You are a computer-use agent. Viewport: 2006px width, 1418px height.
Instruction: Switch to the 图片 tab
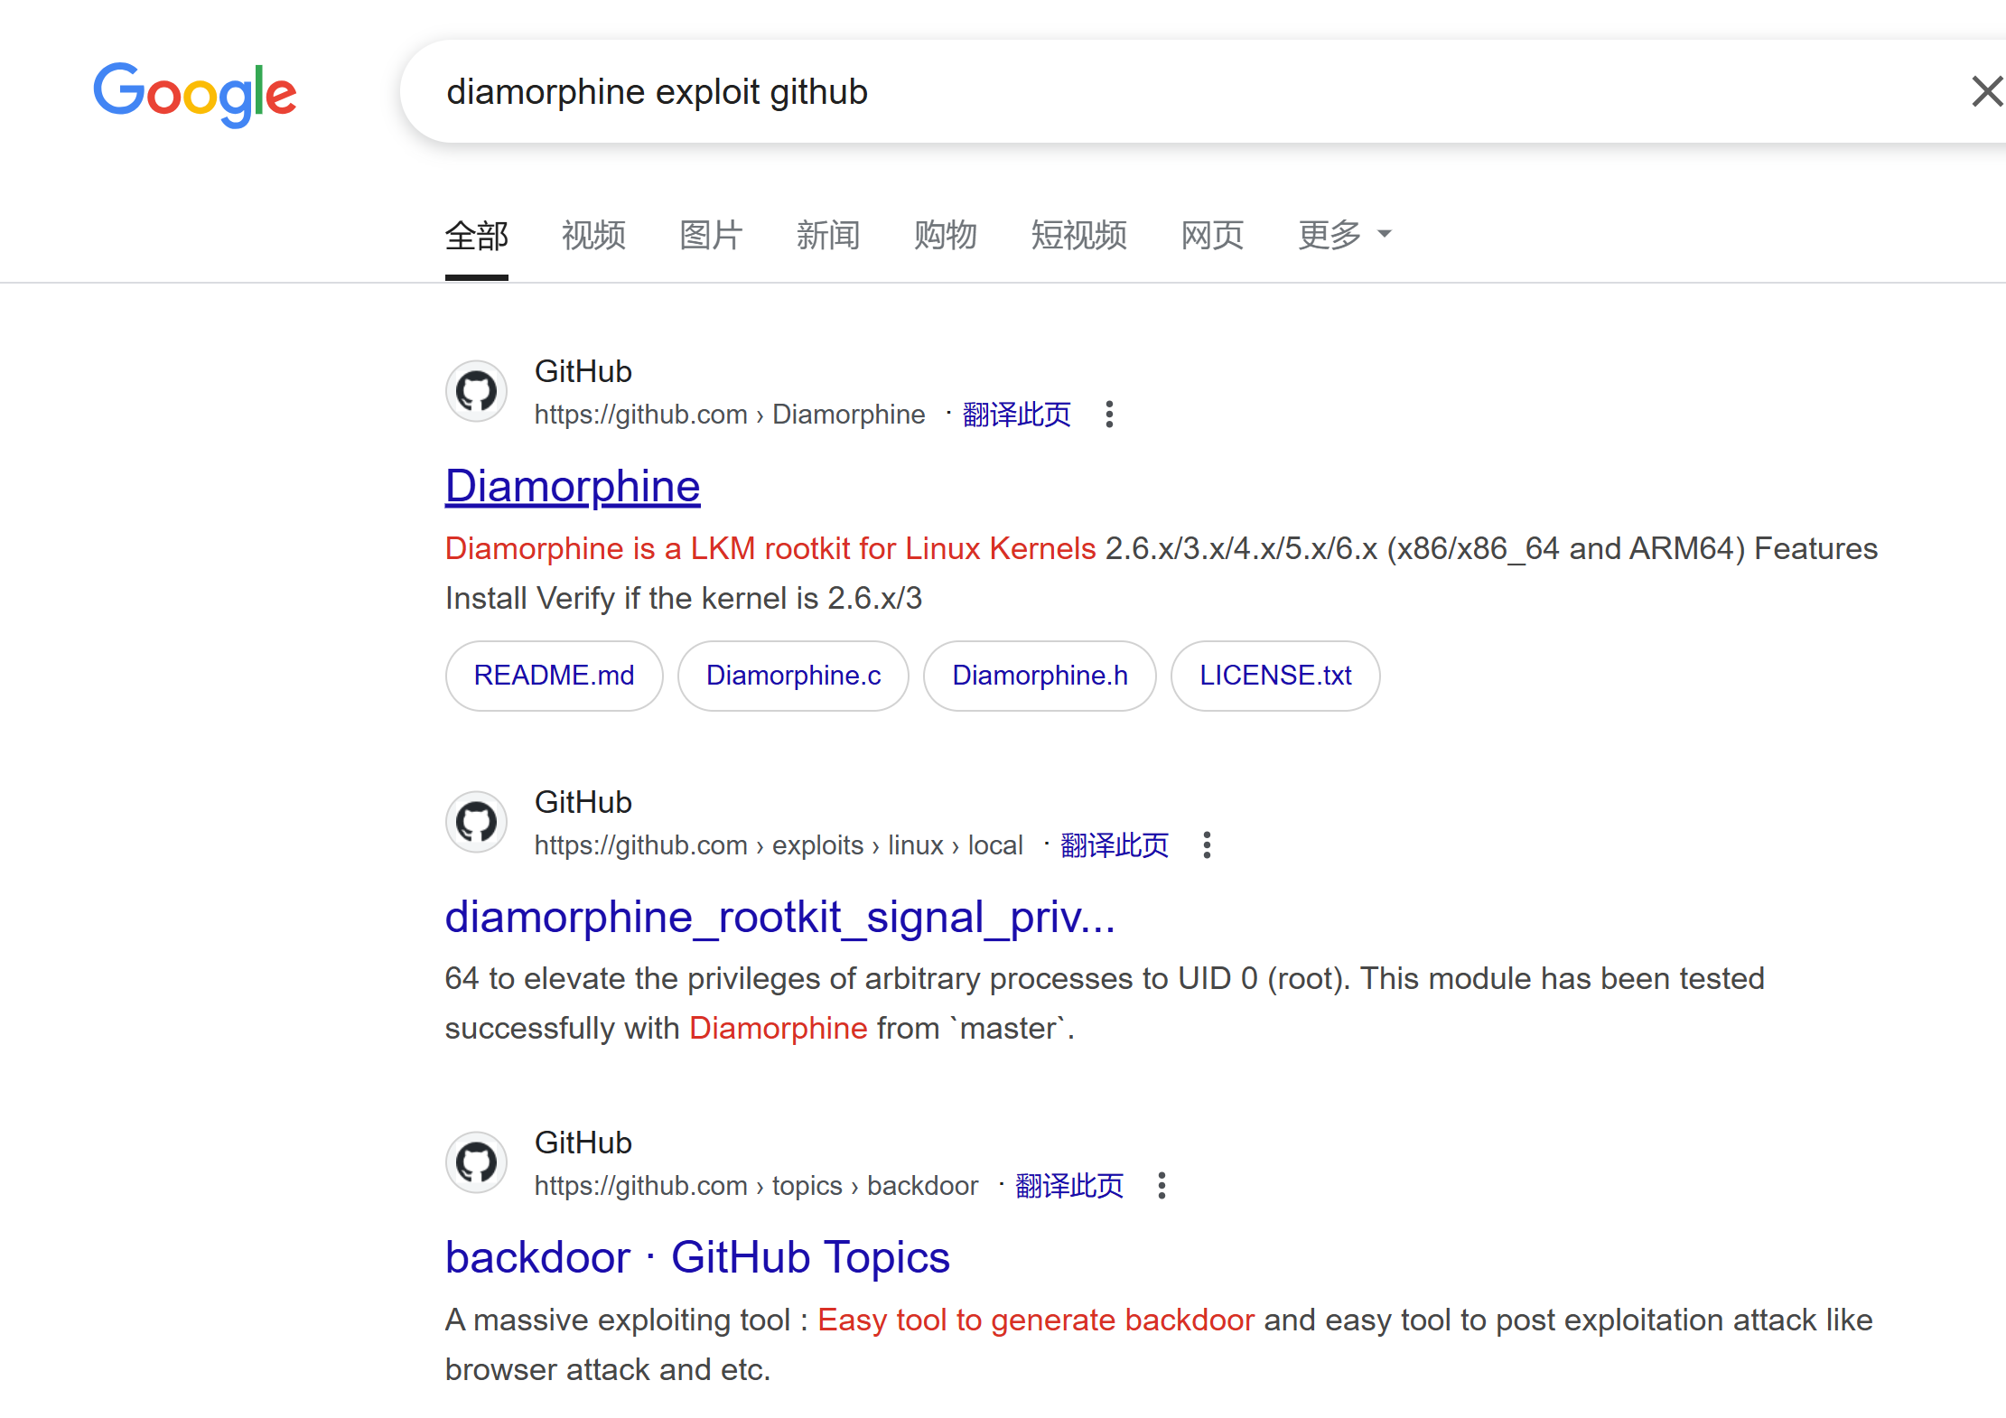[x=711, y=236]
